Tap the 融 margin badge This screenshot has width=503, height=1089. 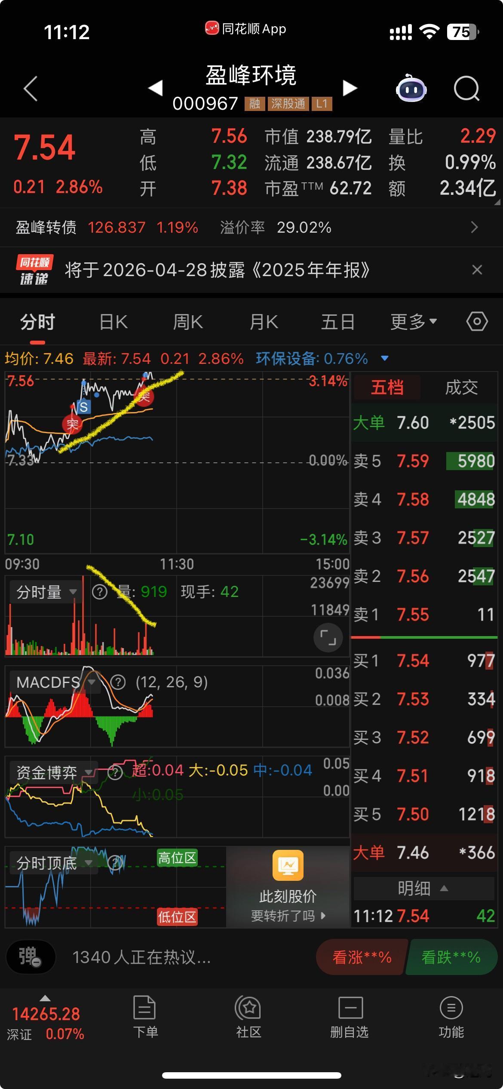point(255,104)
